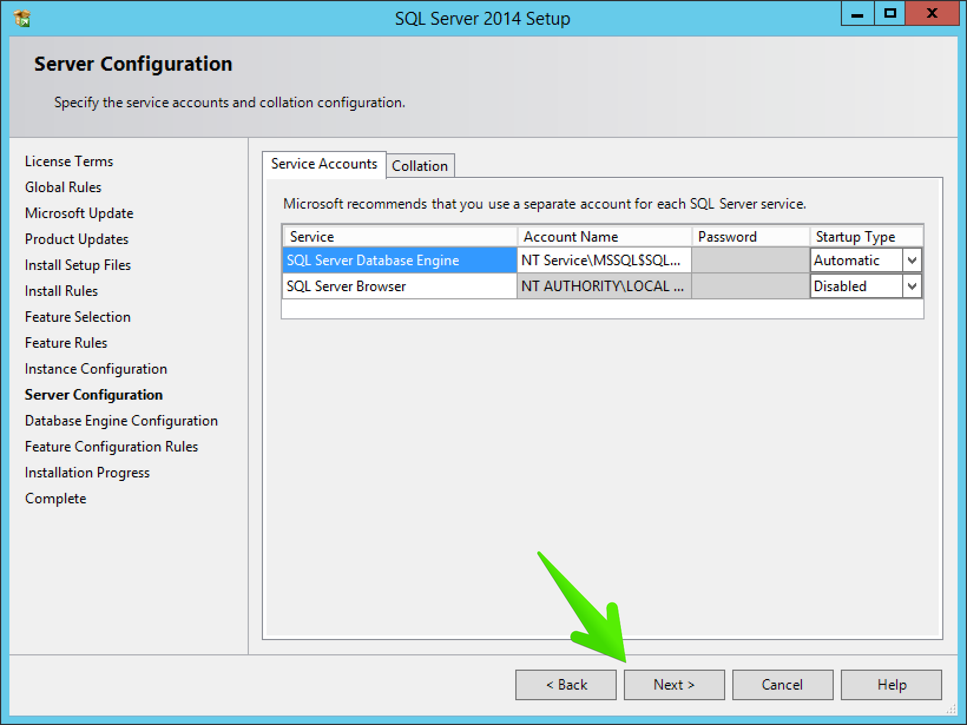Screen dimensions: 967x725
Task: Open Help for the setup wizard
Action: pos(891,684)
